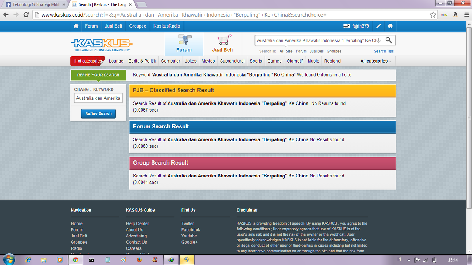
Task: Click the Refine Search button
Action: 98,114
